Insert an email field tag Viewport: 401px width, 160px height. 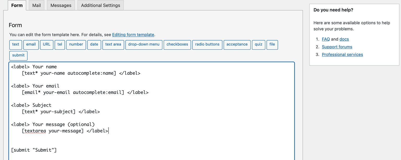(31, 44)
